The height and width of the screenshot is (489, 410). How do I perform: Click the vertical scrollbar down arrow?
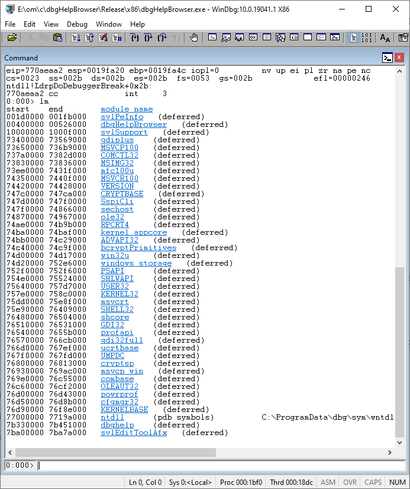point(400,443)
